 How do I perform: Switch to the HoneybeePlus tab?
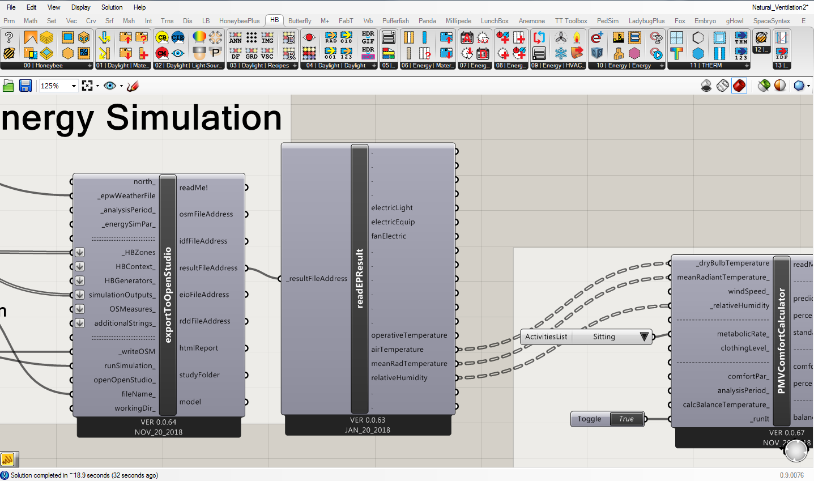click(240, 21)
